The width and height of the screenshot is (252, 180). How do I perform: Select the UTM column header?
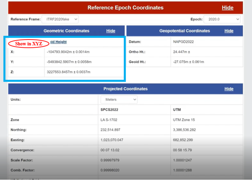tap(177, 110)
